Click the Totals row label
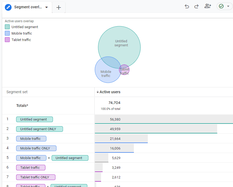The image size is (233, 187). pyautogui.click(x=22, y=106)
